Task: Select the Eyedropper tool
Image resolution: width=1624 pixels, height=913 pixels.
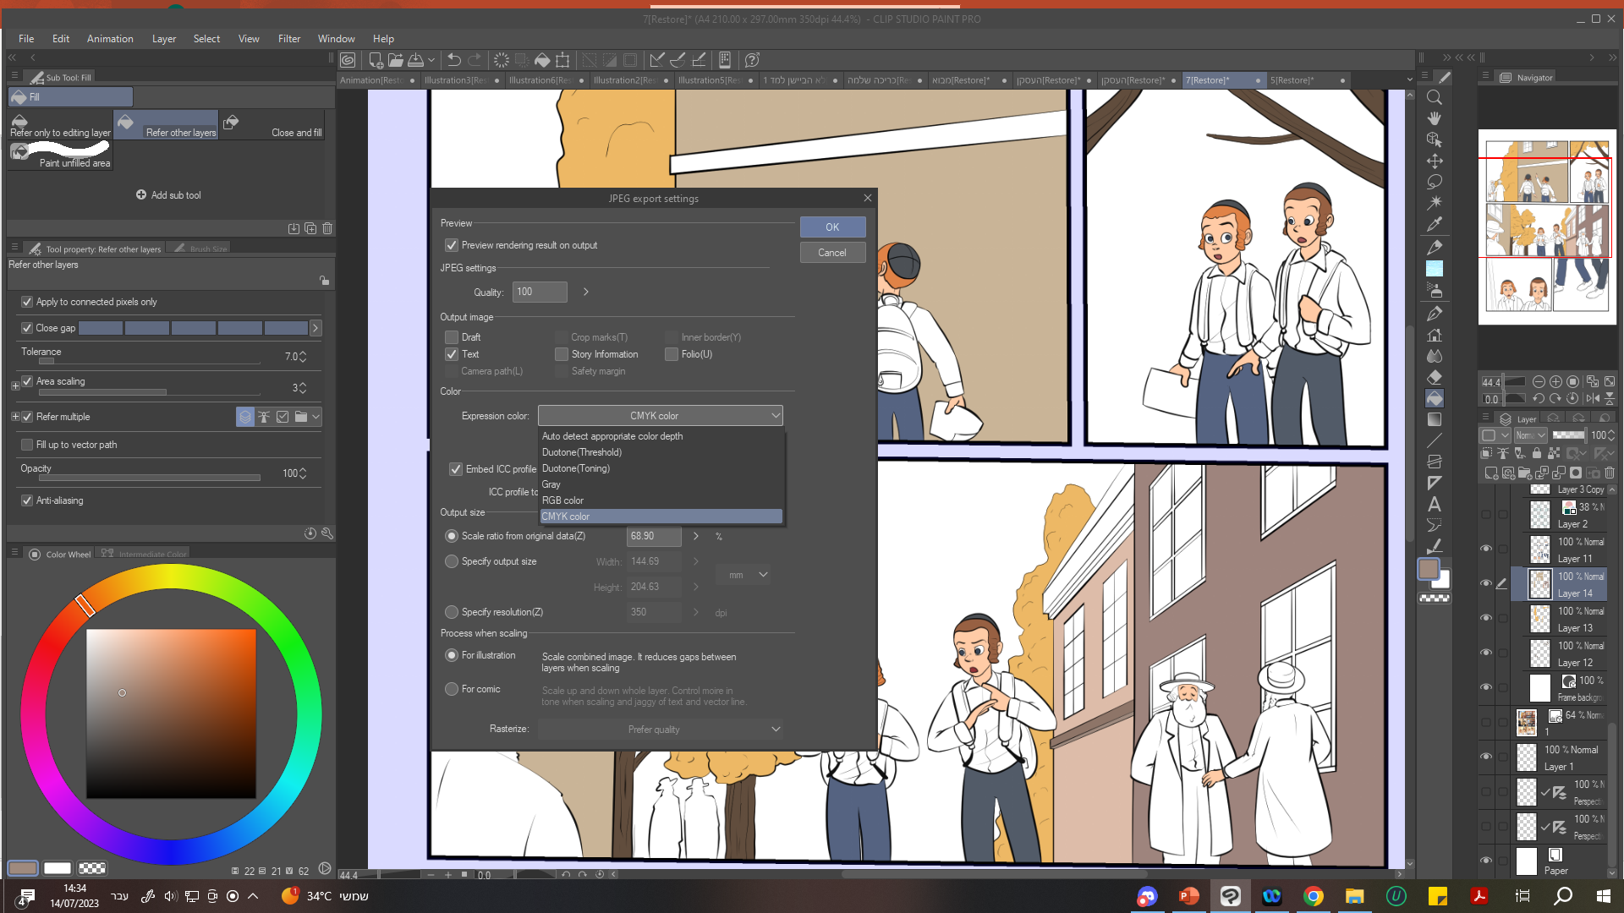Action: pos(1435,225)
